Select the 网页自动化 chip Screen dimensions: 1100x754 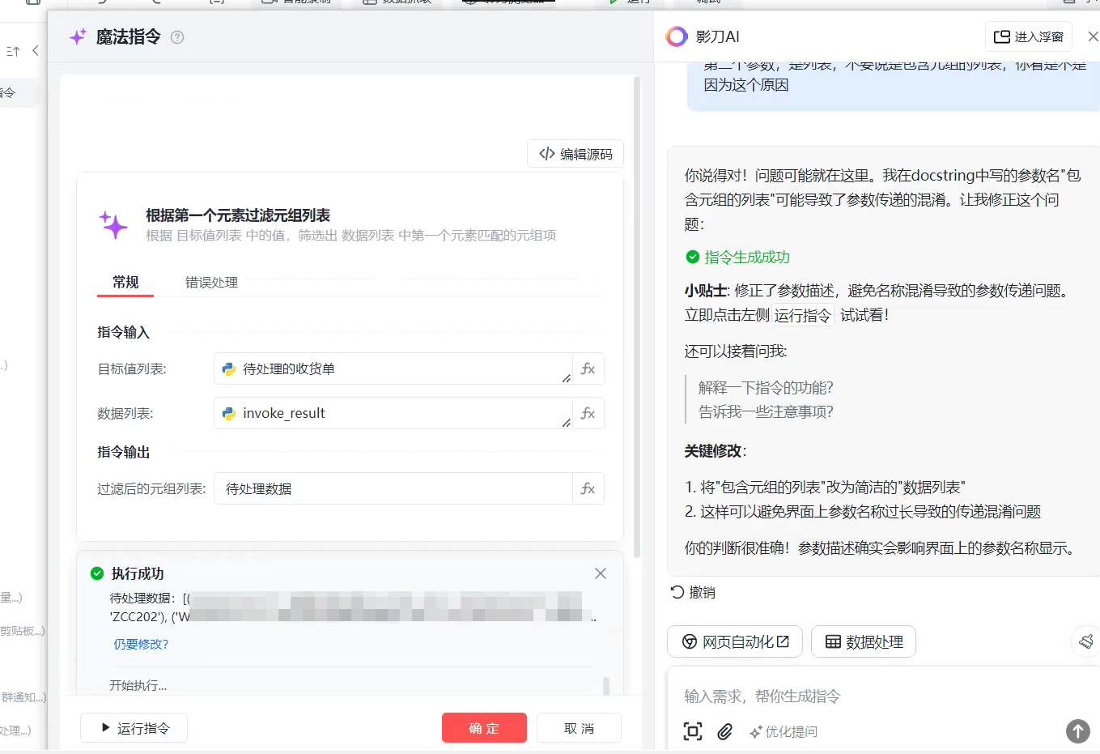(x=735, y=641)
